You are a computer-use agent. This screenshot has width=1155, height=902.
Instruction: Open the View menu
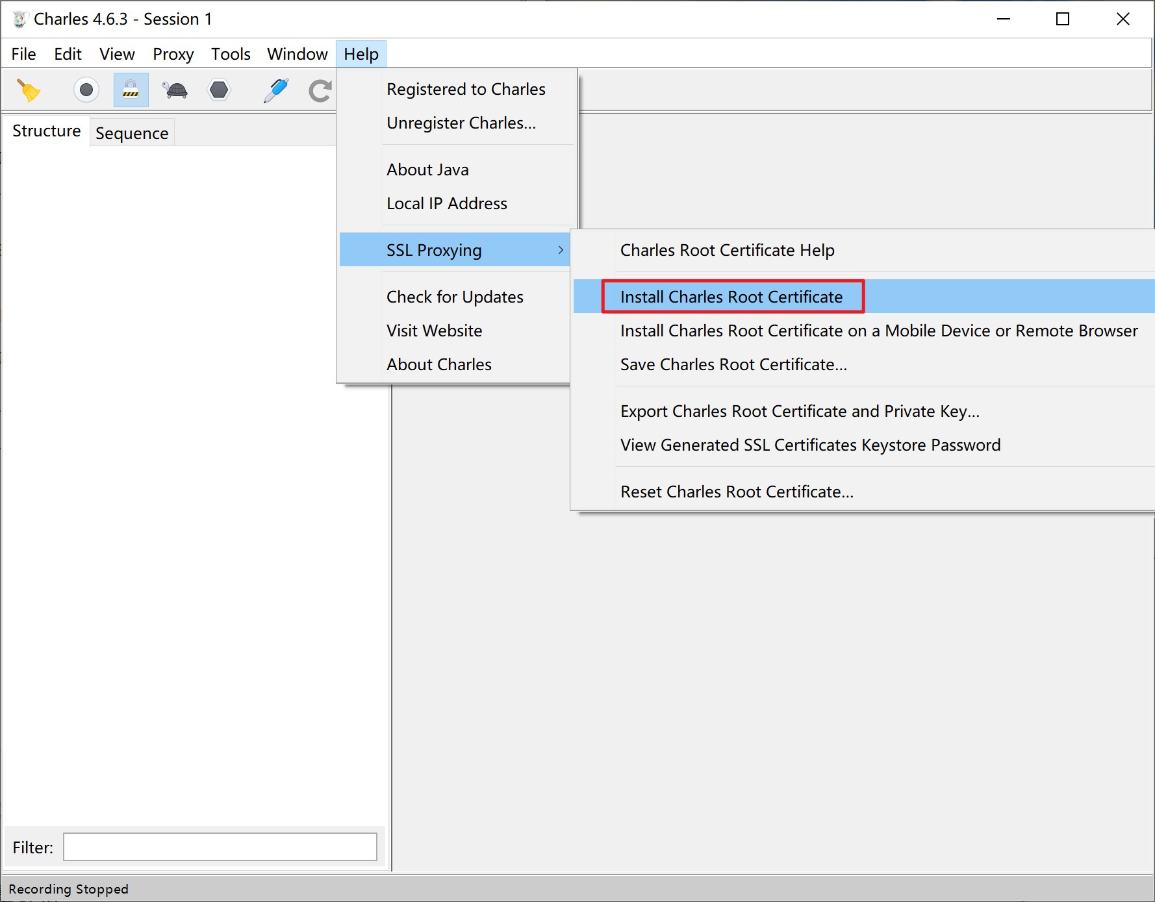(x=117, y=54)
